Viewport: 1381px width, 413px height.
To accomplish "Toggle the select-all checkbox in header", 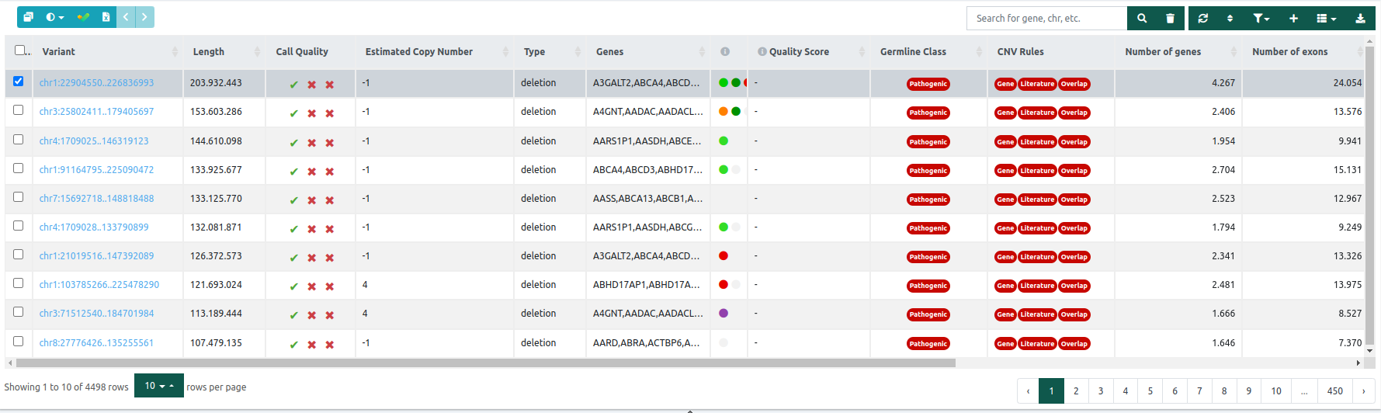I will 20,50.
